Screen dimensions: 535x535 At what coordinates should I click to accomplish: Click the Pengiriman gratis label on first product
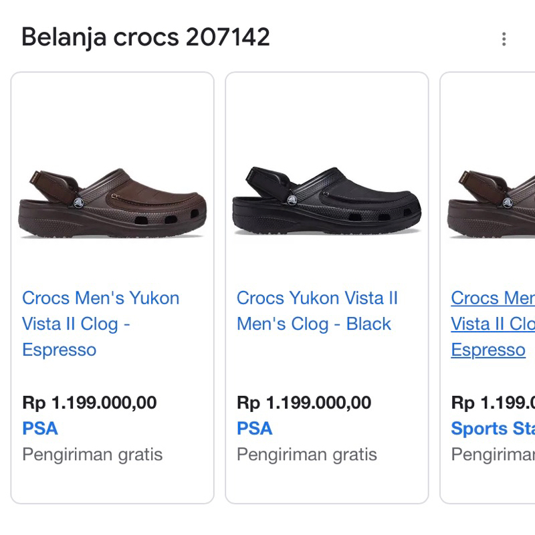coord(93,454)
